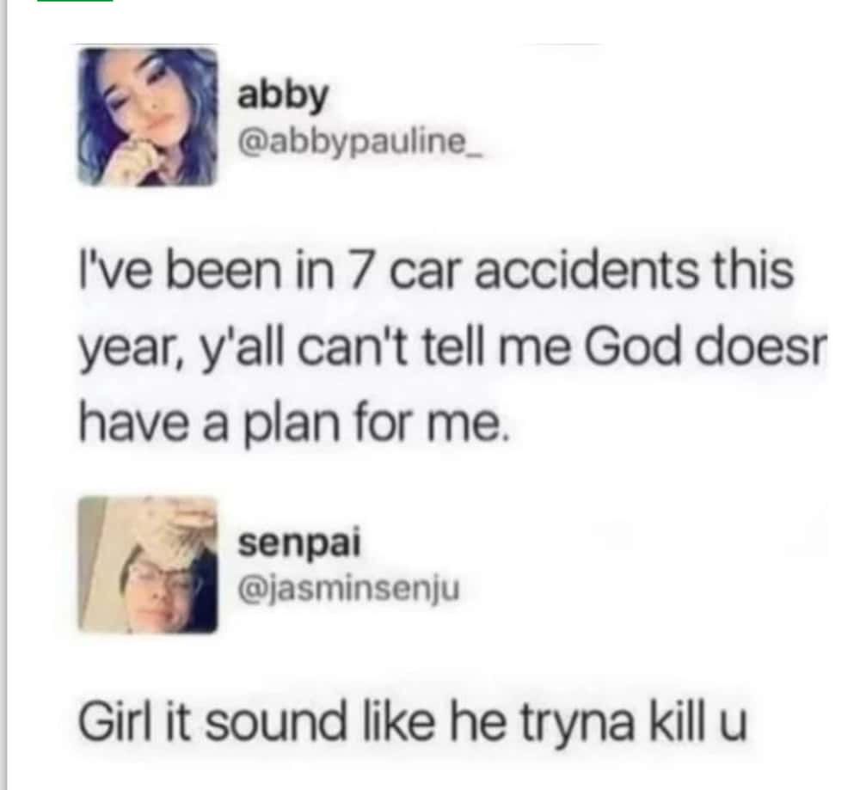Click the display name 'abby'
Viewport: 860px width, 790px height.
point(283,96)
